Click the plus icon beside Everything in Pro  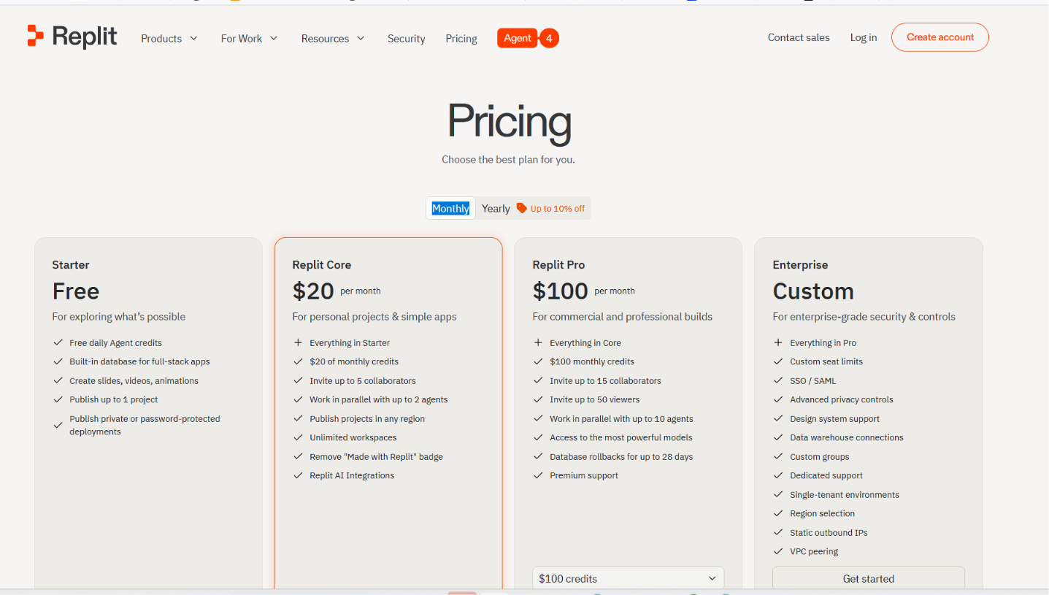778,342
